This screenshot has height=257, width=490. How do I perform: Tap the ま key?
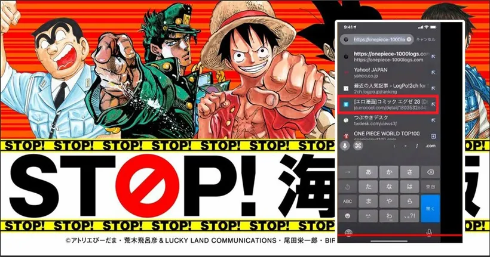(369, 202)
